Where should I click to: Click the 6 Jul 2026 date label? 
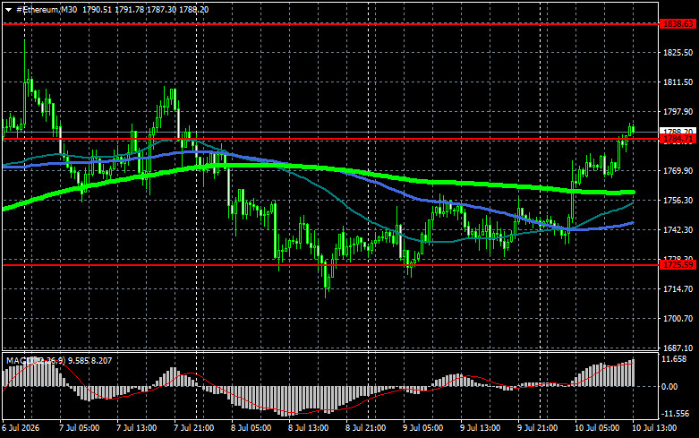click(21, 428)
